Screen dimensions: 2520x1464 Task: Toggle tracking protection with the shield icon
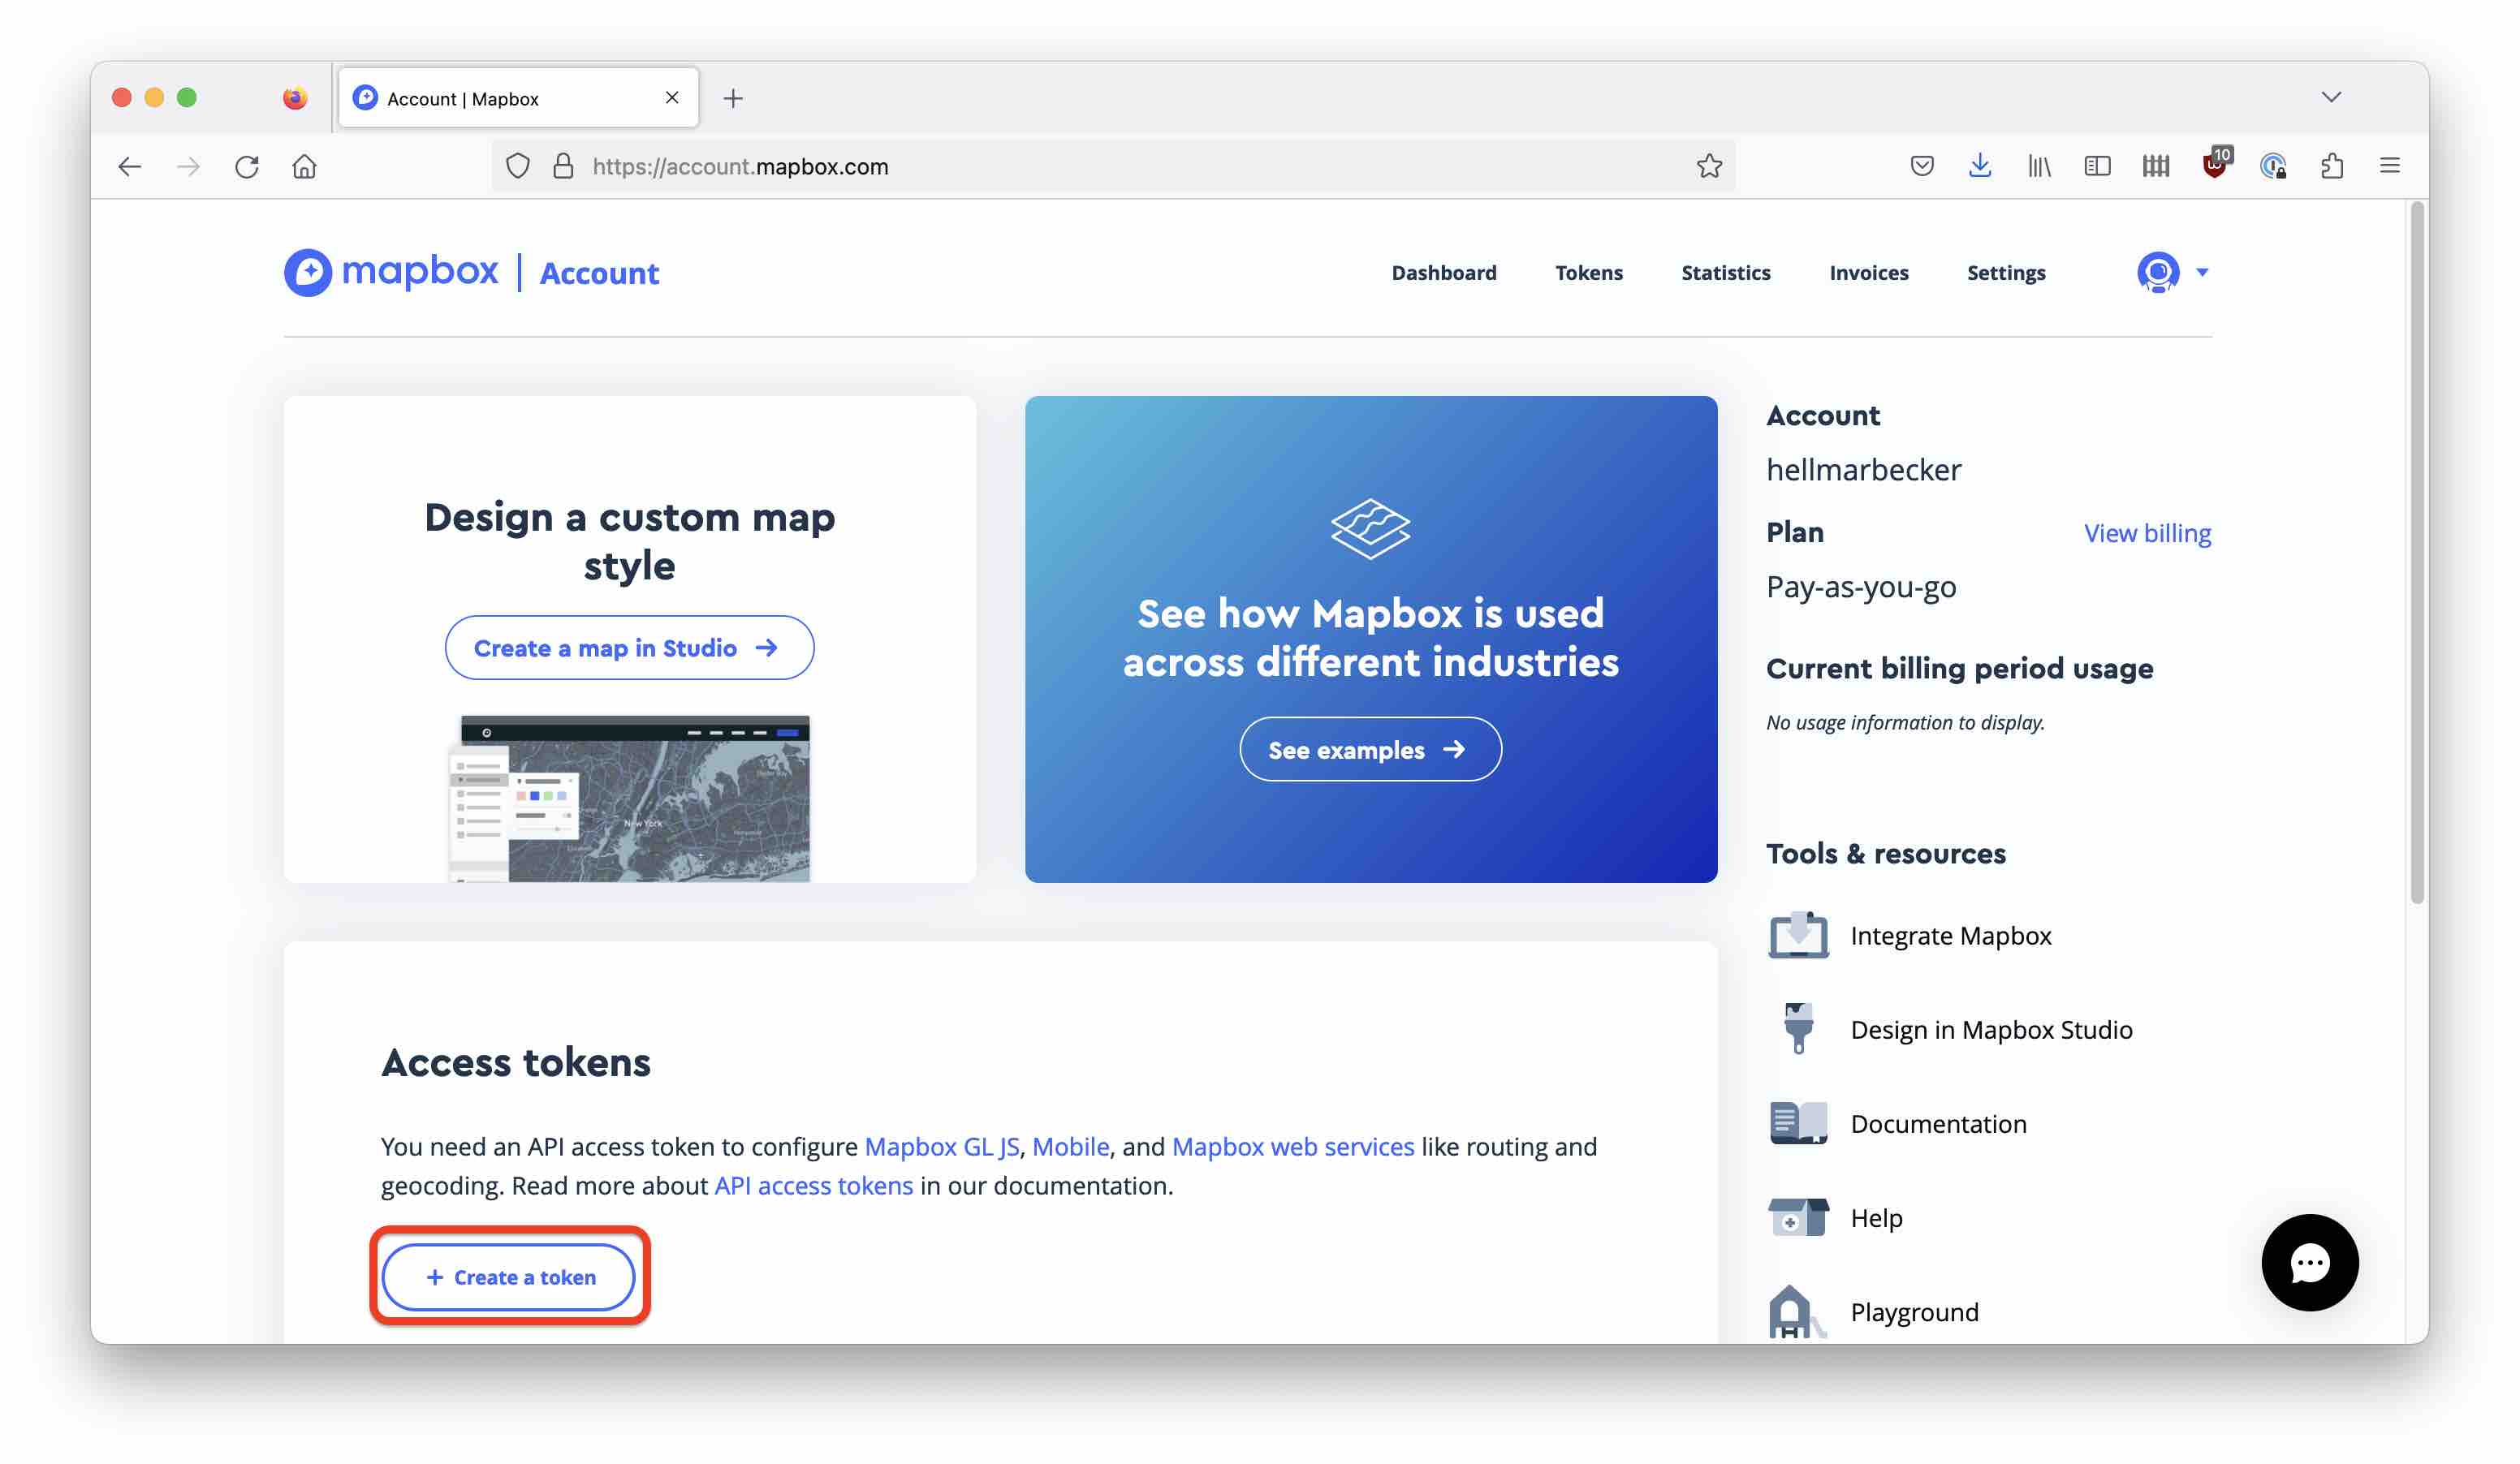[517, 166]
